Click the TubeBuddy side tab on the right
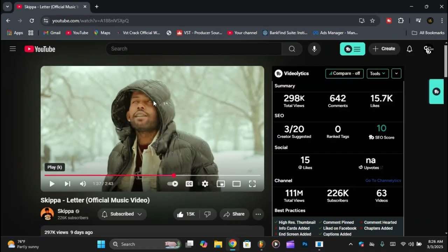 [x=436, y=92]
